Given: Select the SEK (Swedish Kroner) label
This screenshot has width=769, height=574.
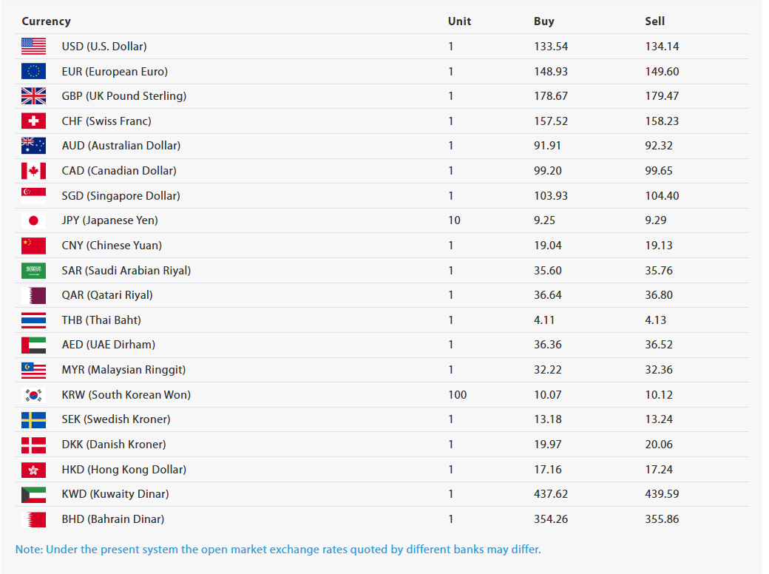Looking at the screenshot, I should coord(116,419).
